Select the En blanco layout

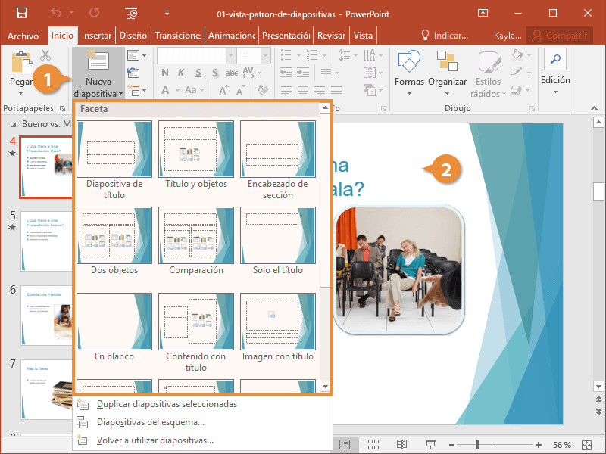coord(114,328)
